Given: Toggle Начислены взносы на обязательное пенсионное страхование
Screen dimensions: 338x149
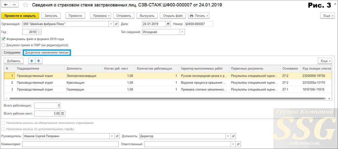Looking at the screenshot, I should coord(3,123).
